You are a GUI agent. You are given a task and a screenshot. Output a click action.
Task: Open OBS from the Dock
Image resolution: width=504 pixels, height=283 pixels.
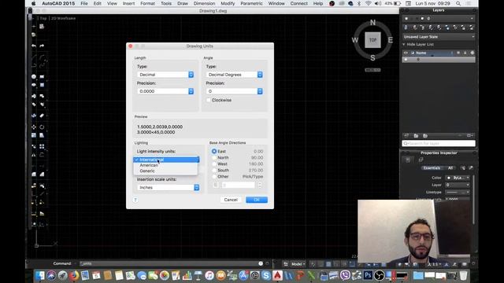(380, 275)
